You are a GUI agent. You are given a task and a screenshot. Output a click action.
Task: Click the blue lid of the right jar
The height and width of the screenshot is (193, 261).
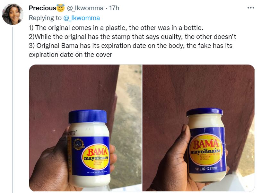tap(204, 111)
